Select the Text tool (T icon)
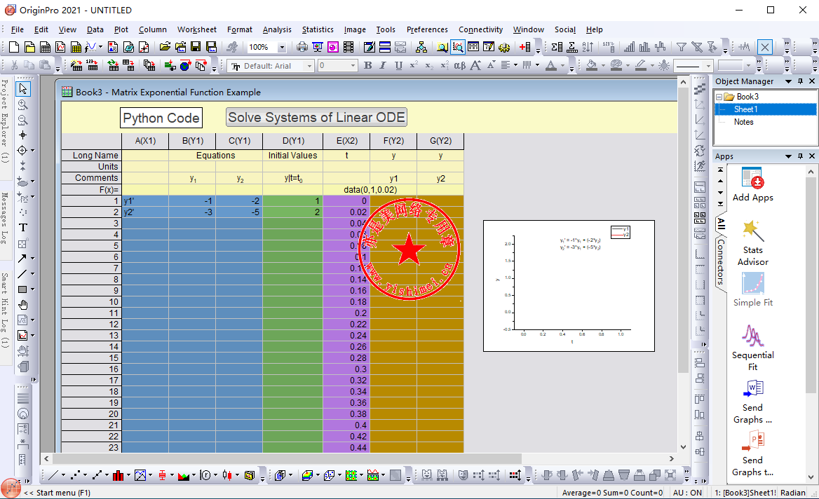Screen dimensions: 819x499 point(23,228)
